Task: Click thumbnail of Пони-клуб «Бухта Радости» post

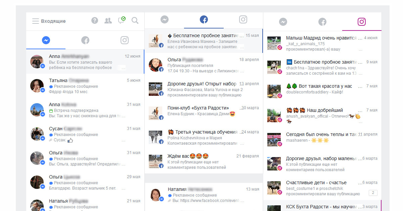Action: pyautogui.click(x=155, y=113)
